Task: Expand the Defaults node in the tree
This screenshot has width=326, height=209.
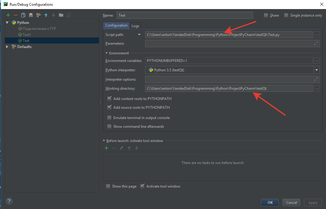Action: pyautogui.click(x=7, y=47)
